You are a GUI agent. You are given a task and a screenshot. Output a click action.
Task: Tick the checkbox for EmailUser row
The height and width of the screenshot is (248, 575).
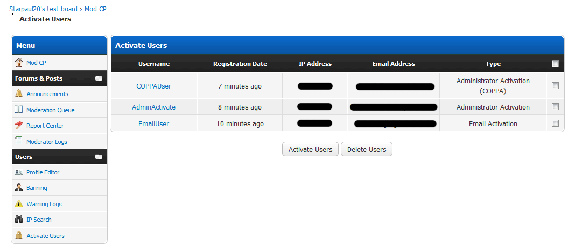click(x=555, y=123)
